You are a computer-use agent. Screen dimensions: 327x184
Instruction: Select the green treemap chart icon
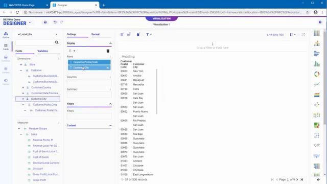coord(317,125)
